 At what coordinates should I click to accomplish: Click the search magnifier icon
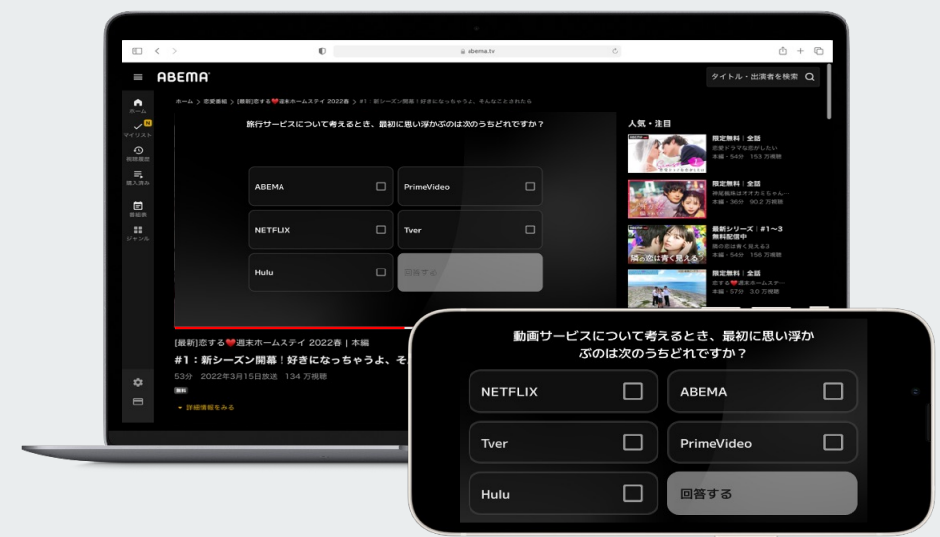(810, 77)
